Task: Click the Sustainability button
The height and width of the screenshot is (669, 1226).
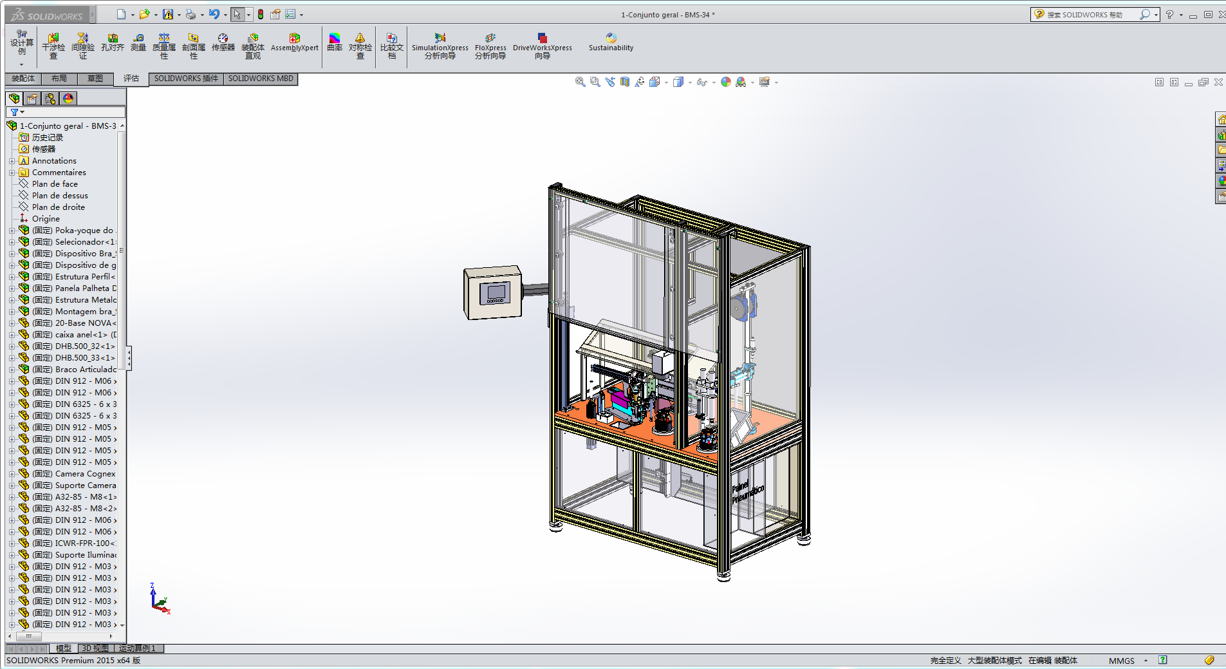Action: tap(611, 42)
